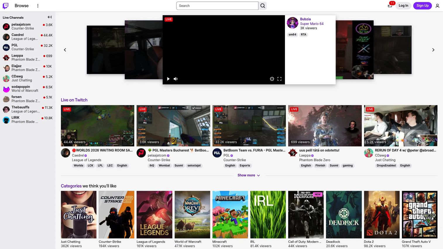Open WORLDS 2026 WAITING ROOM stream thumbnail
This screenshot has width=443, height=249.
(x=97, y=126)
